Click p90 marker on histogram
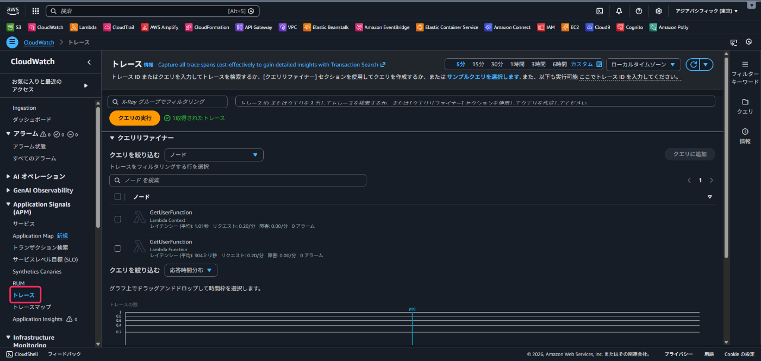This screenshot has width=761, height=361. 412,309
